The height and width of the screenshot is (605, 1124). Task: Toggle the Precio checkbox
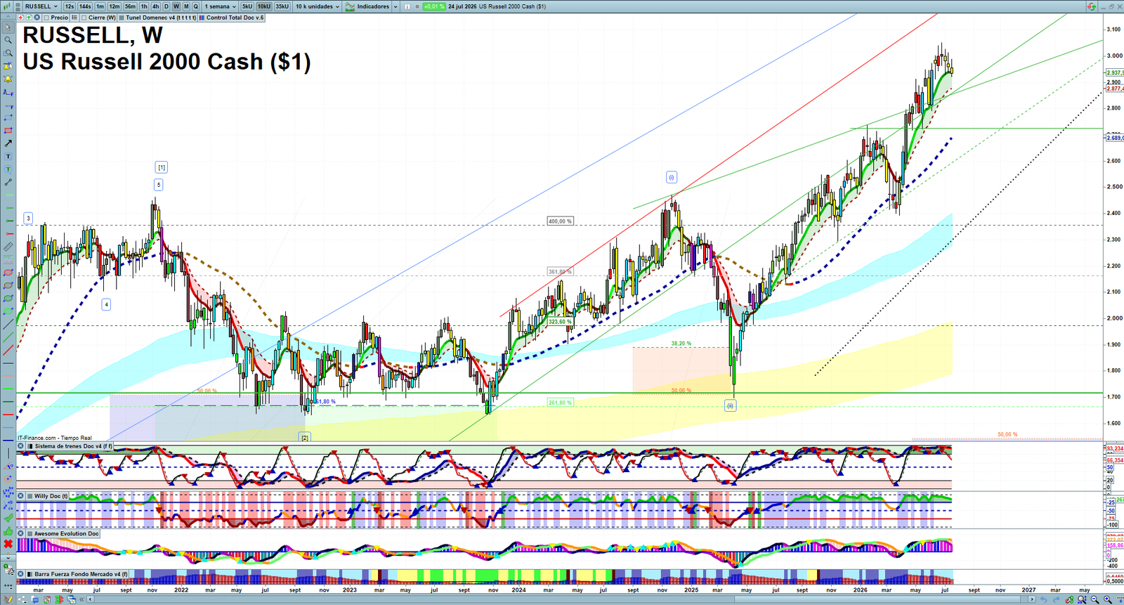pos(46,18)
